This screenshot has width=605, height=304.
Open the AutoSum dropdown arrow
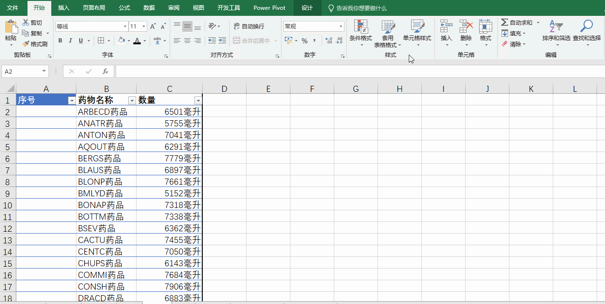click(x=538, y=22)
